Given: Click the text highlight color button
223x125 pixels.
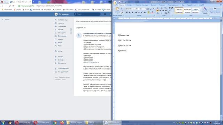Looking at the screenshot, I should click(x=148, y=12).
